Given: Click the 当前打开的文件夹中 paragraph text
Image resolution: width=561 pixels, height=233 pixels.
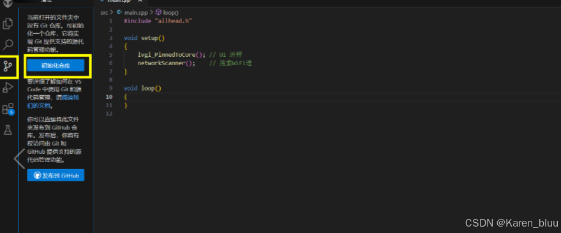Looking at the screenshot, I should [x=56, y=33].
